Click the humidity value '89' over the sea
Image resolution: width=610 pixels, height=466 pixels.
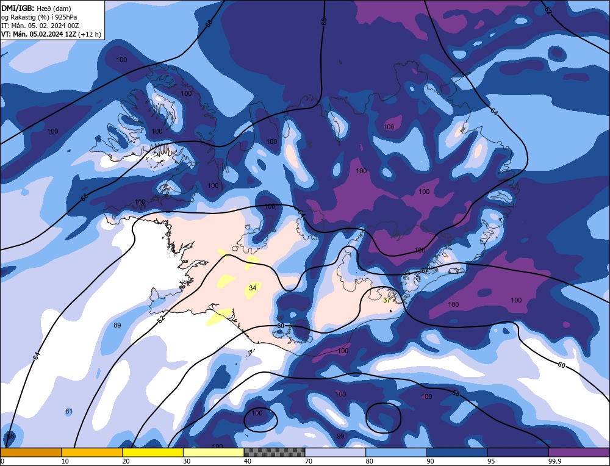pos(117,325)
